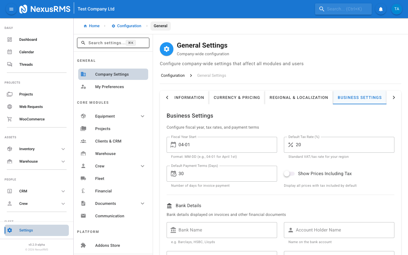
Task: Open the Web Requests globe icon
Action: click(9, 107)
